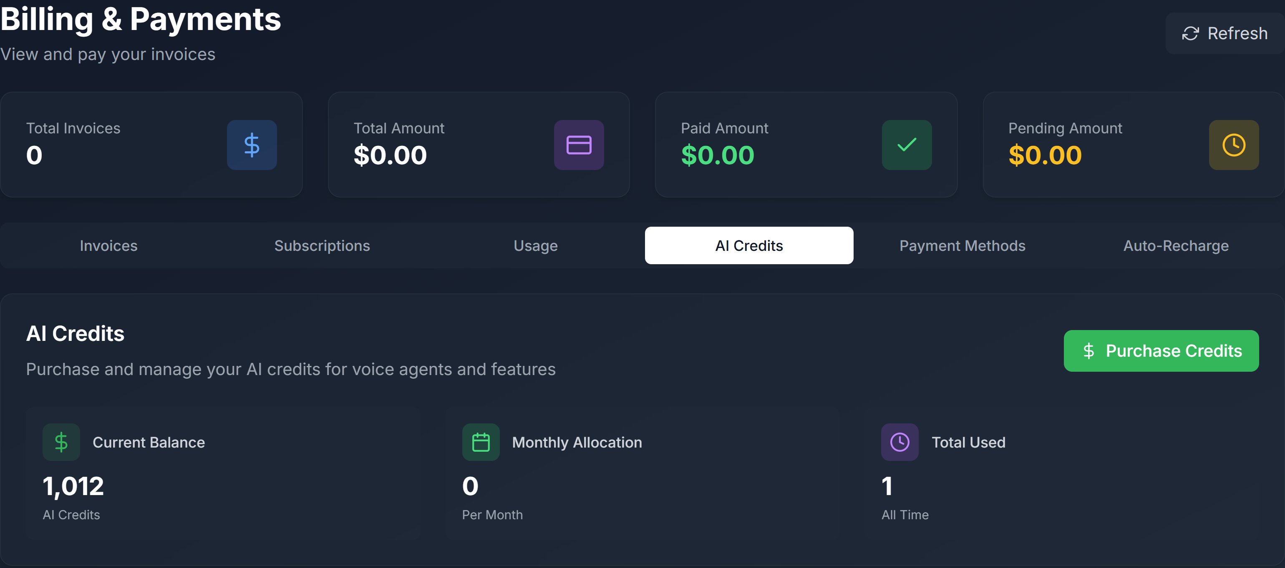This screenshot has width=1285, height=568.
Task: Click the green $0.00 Paid Amount value
Action: tap(717, 155)
